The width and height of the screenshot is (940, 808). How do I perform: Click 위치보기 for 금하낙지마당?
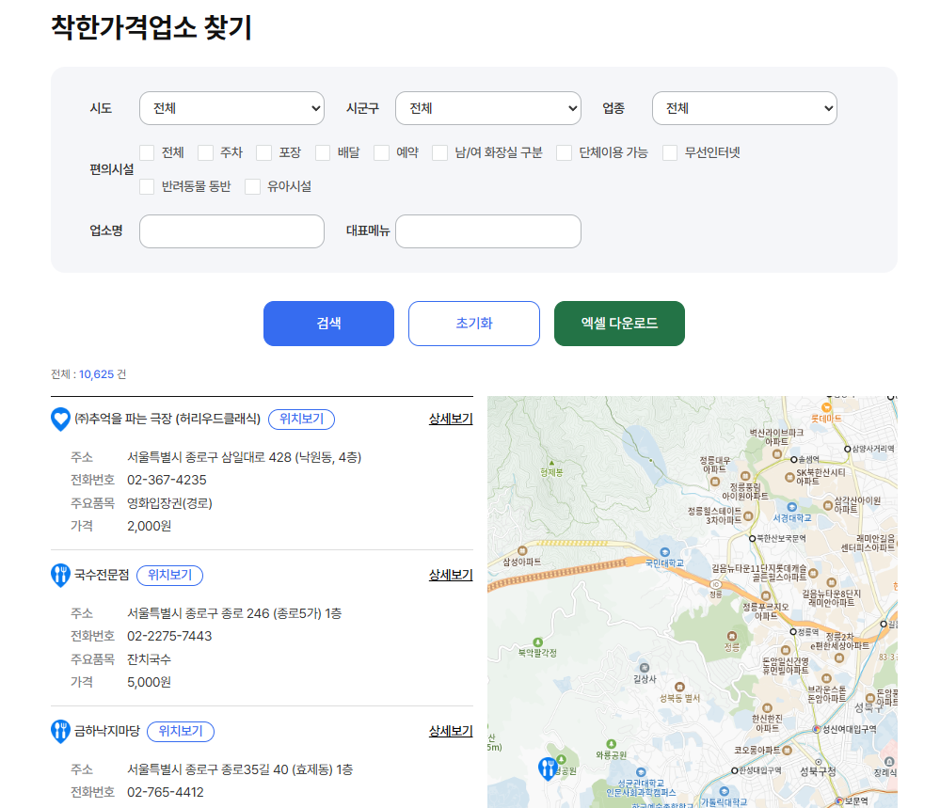pos(181,731)
